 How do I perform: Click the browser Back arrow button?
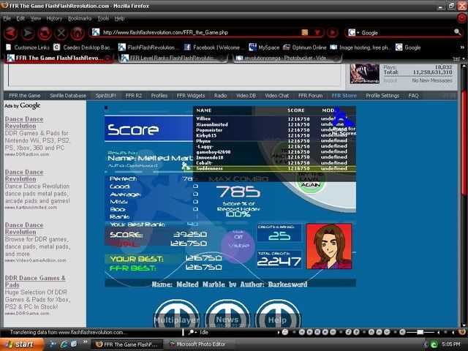[10, 33]
